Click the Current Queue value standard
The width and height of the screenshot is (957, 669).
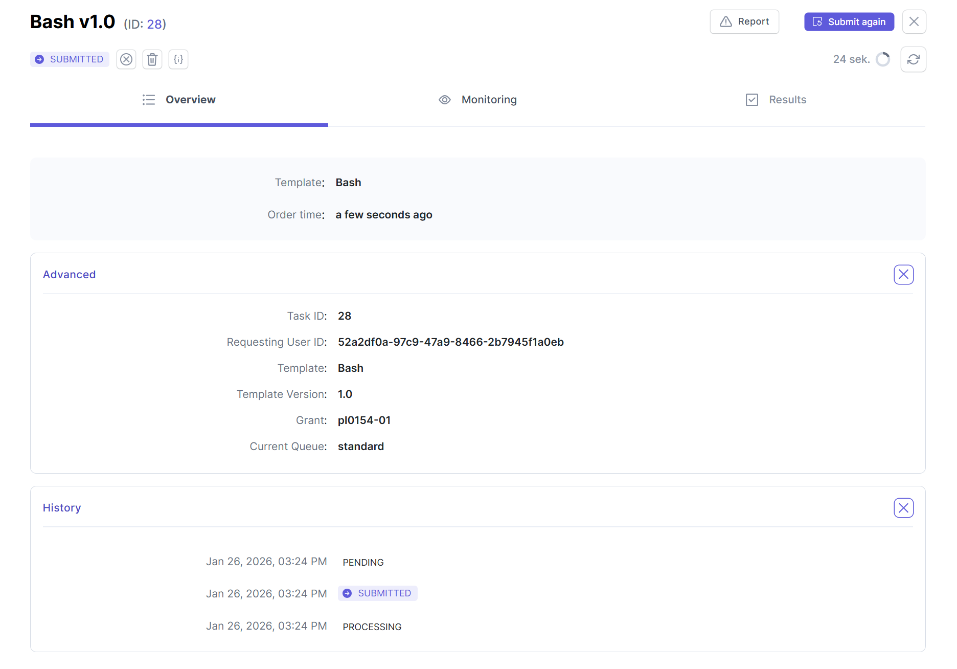point(361,447)
